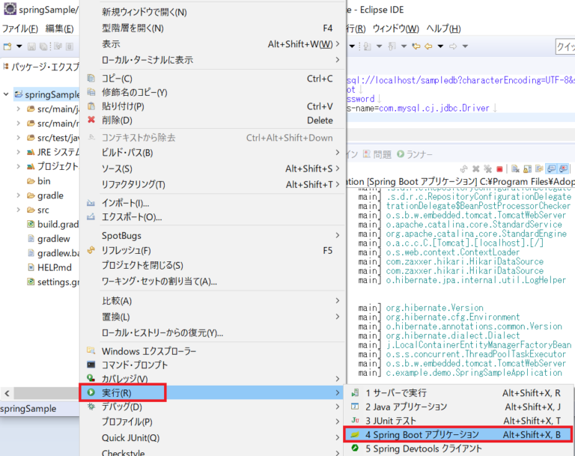This screenshot has width=575, height=456.
Task: Open Quick JUnit(Q) submenu
Action: (x=213, y=438)
